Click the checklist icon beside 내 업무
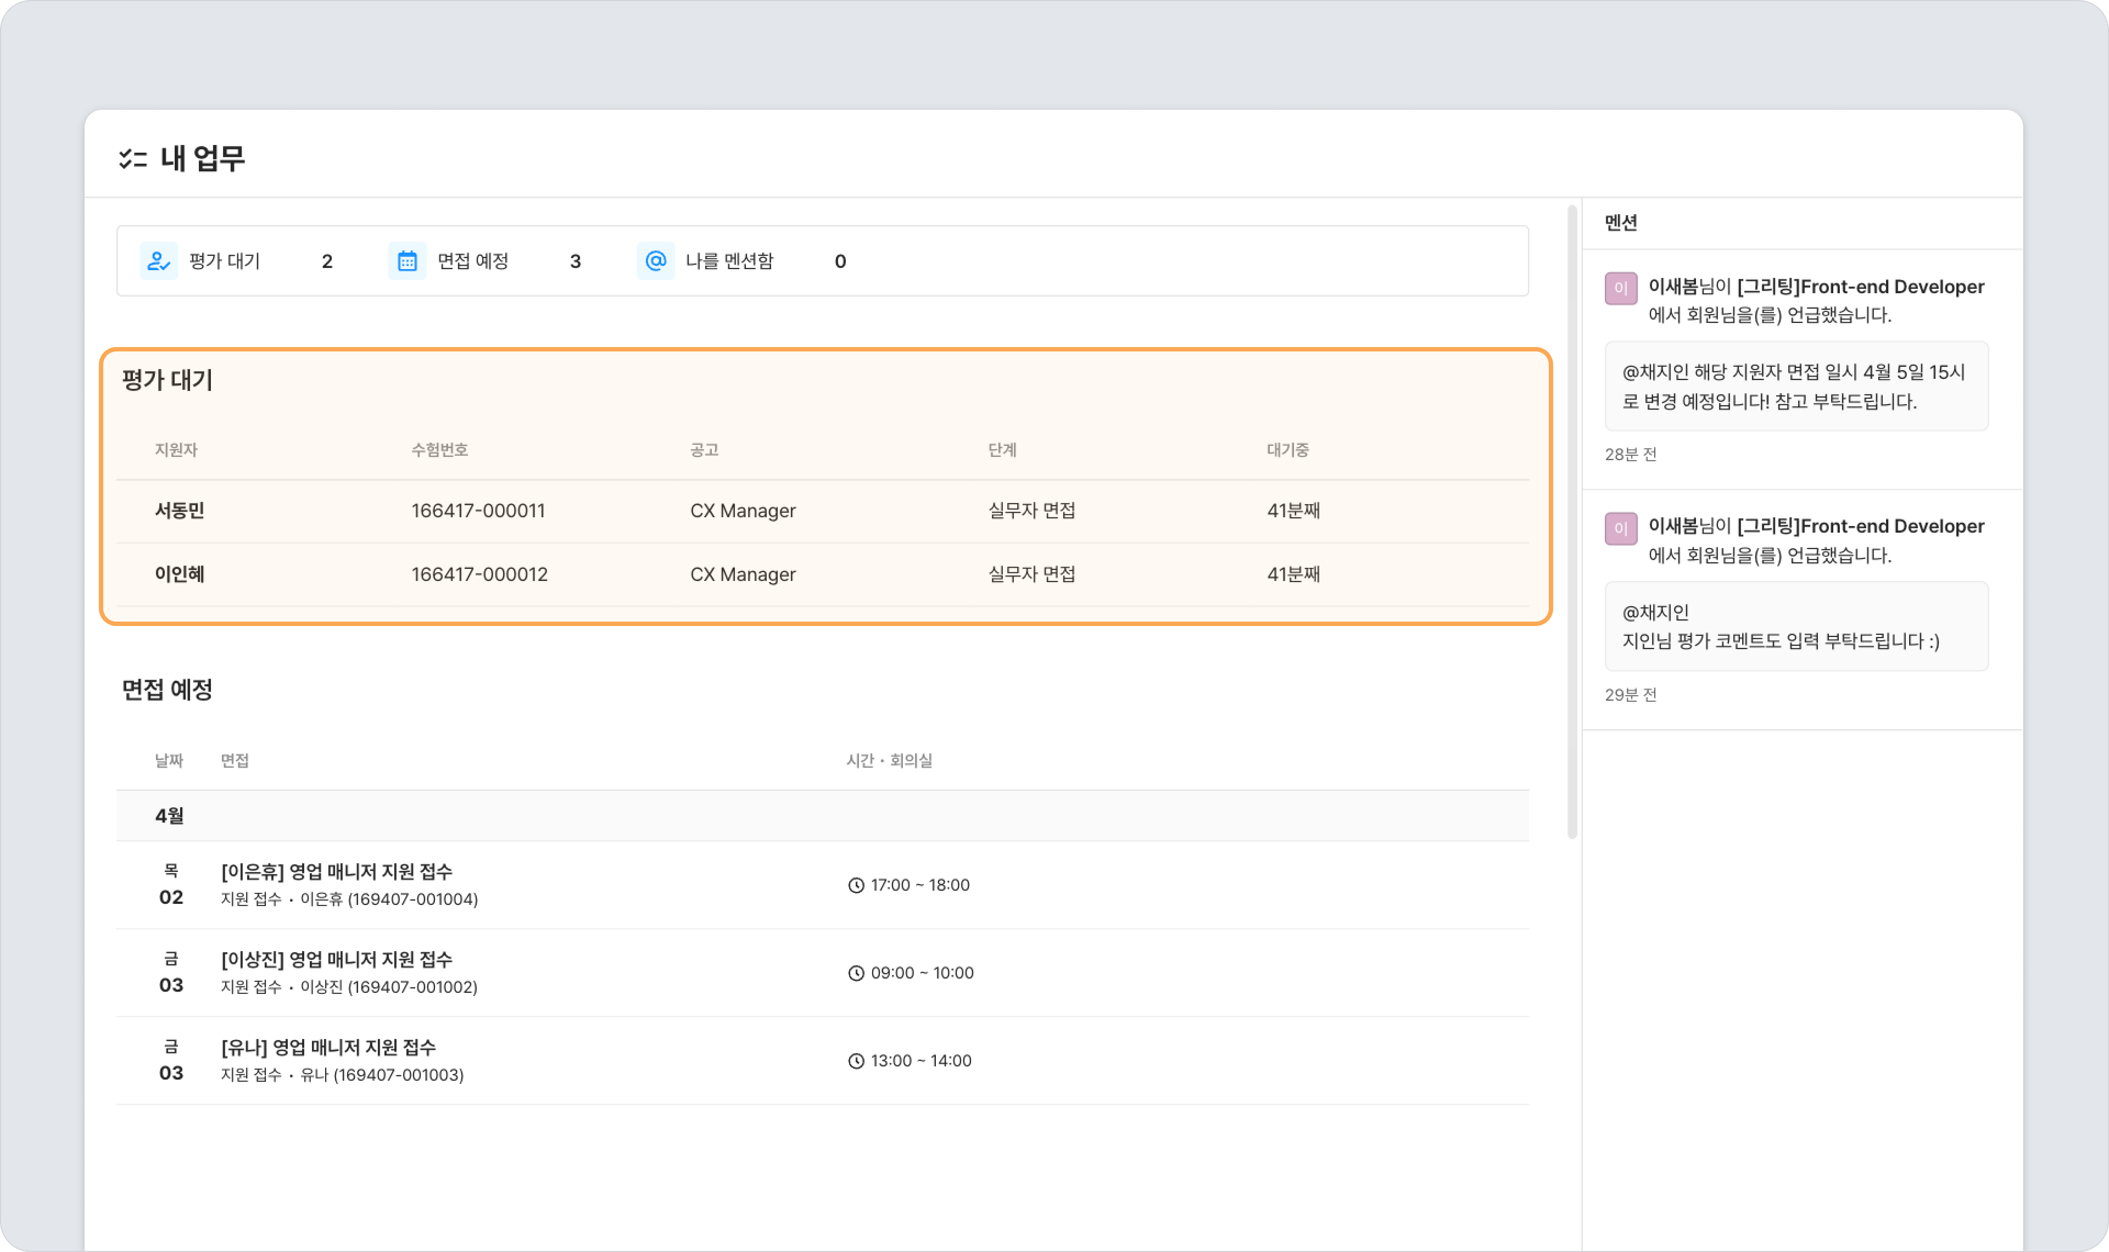 [132, 159]
